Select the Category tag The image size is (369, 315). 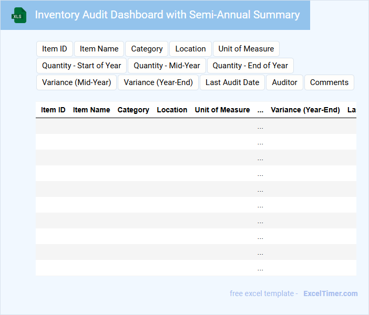click(x=147, y=49)
